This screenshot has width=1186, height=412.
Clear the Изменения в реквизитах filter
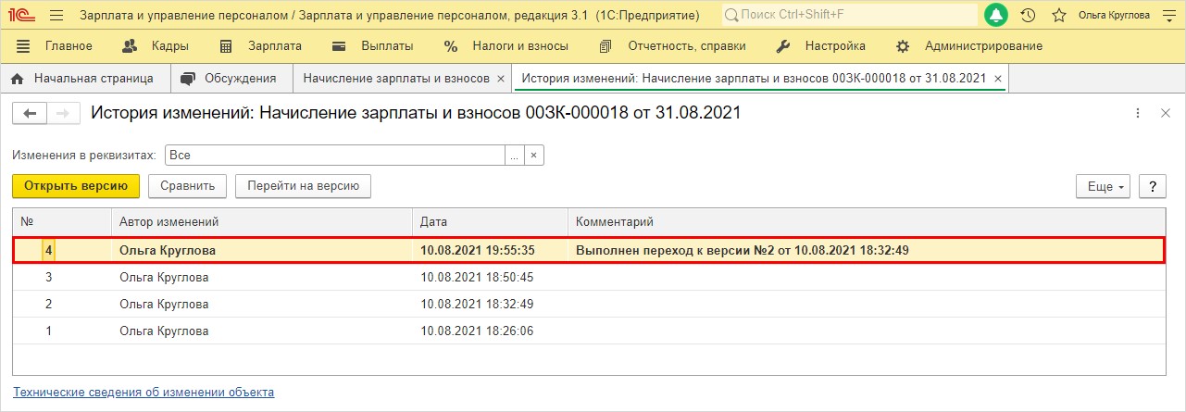click(x=534, y=156)
